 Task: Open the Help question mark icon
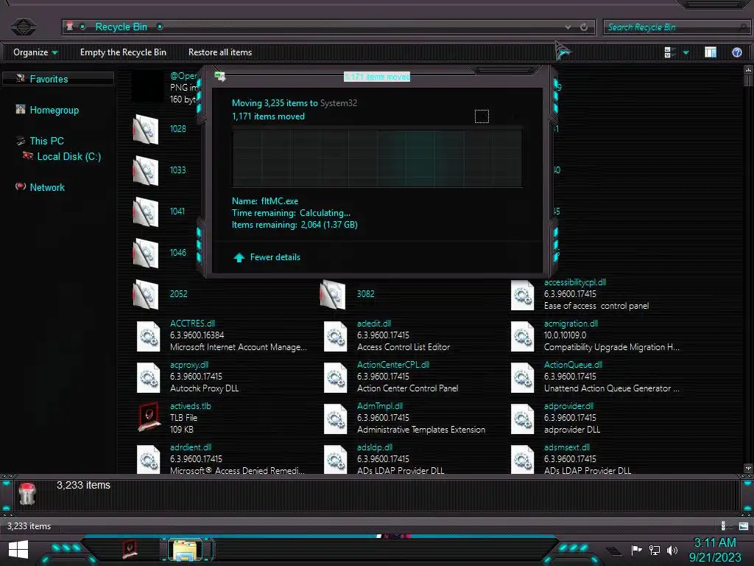[736, 52]
